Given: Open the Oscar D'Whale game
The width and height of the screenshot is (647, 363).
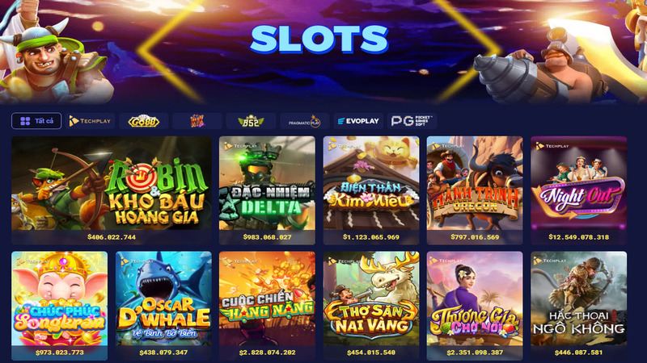Looking at the screenshot, I should (163, 306).
